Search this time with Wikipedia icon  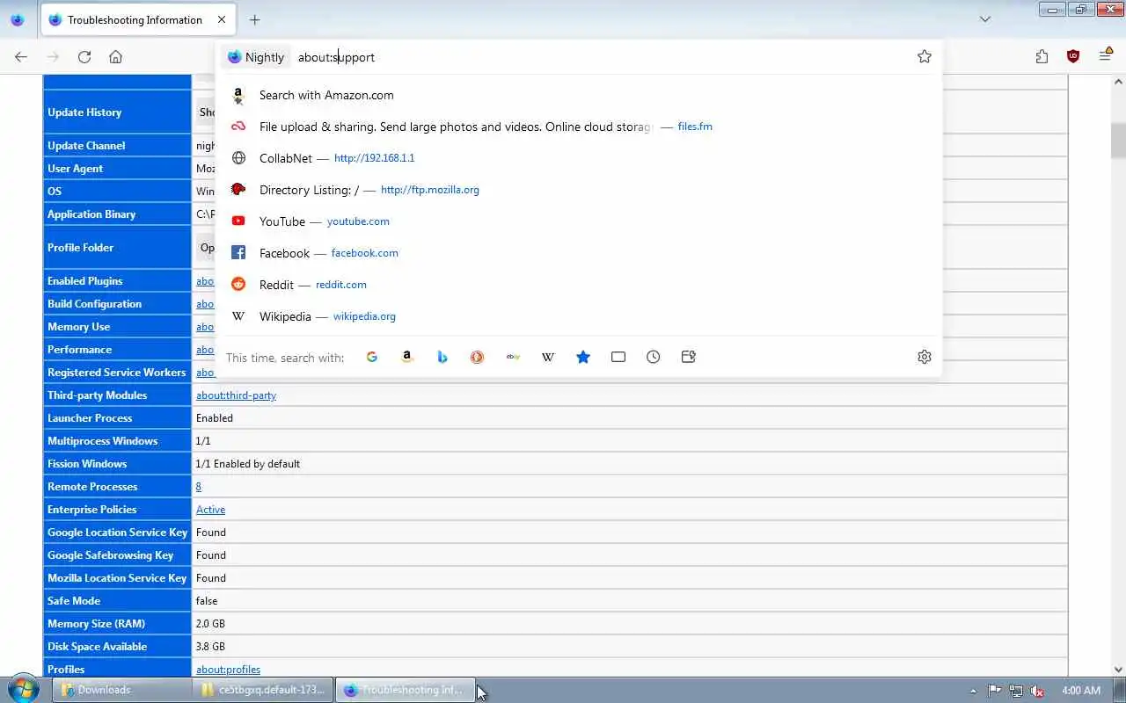point(548,357)
